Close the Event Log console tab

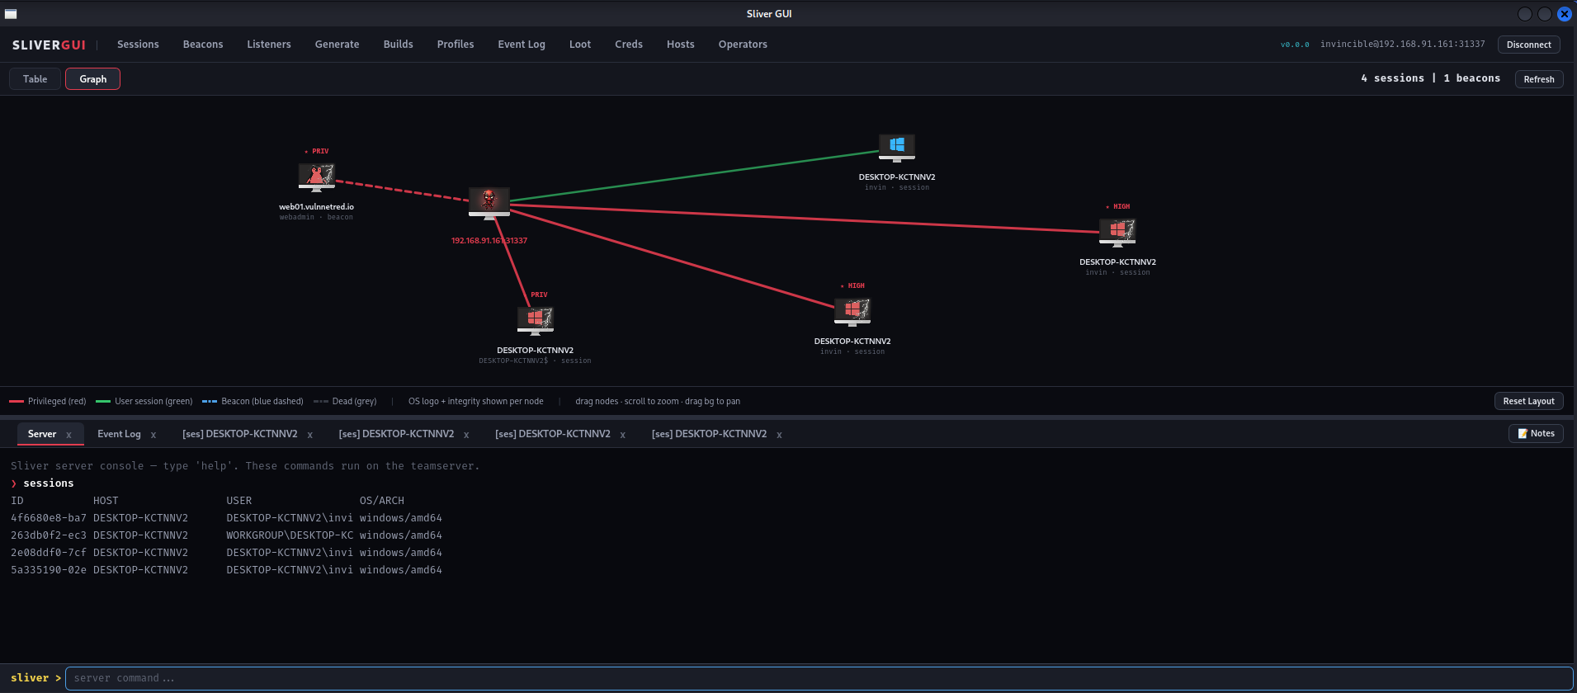click(x=153, y=435)
